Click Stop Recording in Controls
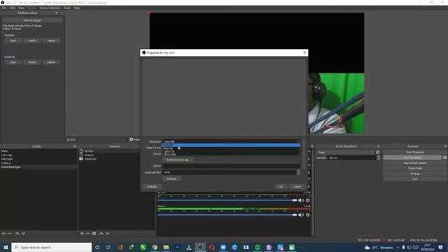The height and width of the screenshot is (252, 448). click(412, 157)
